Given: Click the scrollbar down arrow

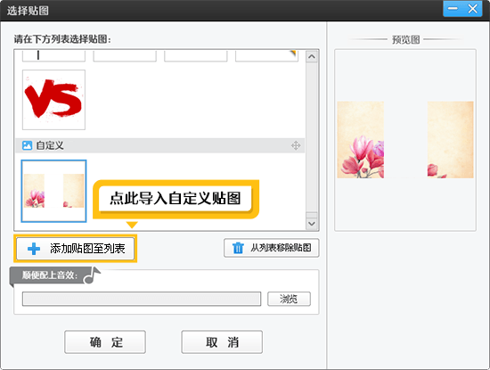Looking at the screenshot, I should coord(312,223).
